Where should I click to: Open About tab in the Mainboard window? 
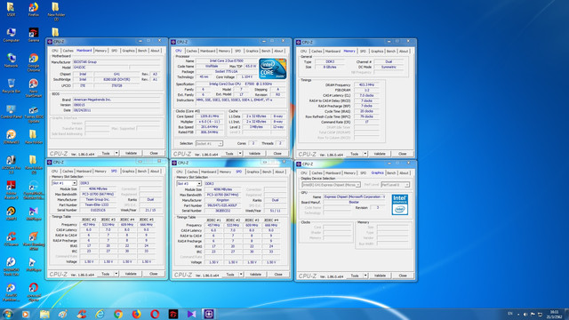point(155,51)
